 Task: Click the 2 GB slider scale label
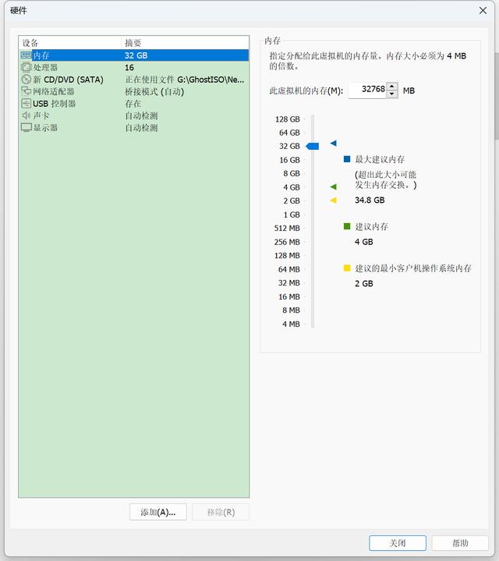[292, 201]
